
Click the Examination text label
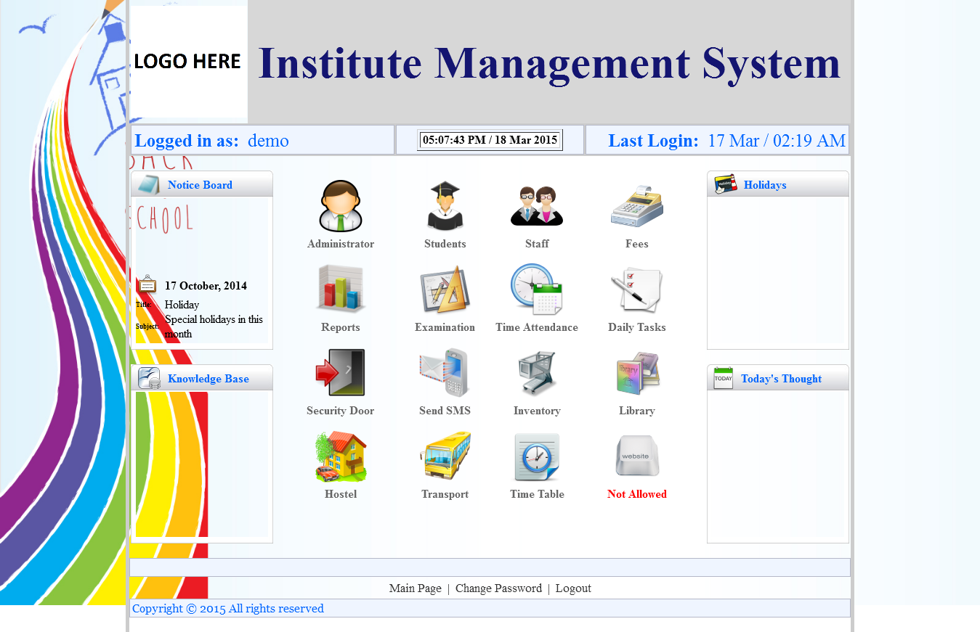[x=445, y=327]
